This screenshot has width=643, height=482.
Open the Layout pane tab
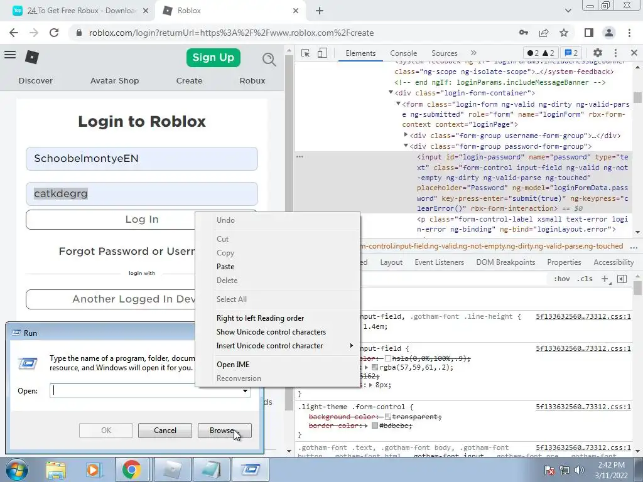391,262
